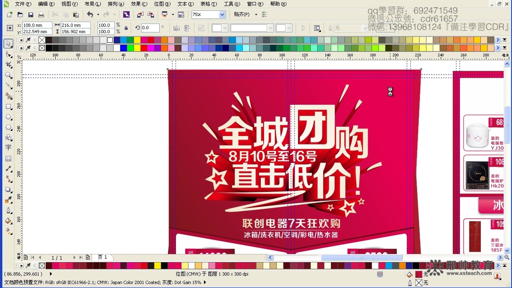Image resolution: width=512 pixels, height=288 pixels.
Task: Click the rotation angle field 0.0
Action: pyautogui.click(x=150, y=28)
